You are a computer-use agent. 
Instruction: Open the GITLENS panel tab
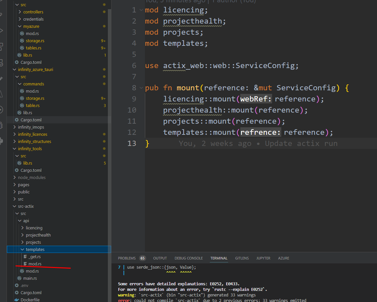[242, 258]
